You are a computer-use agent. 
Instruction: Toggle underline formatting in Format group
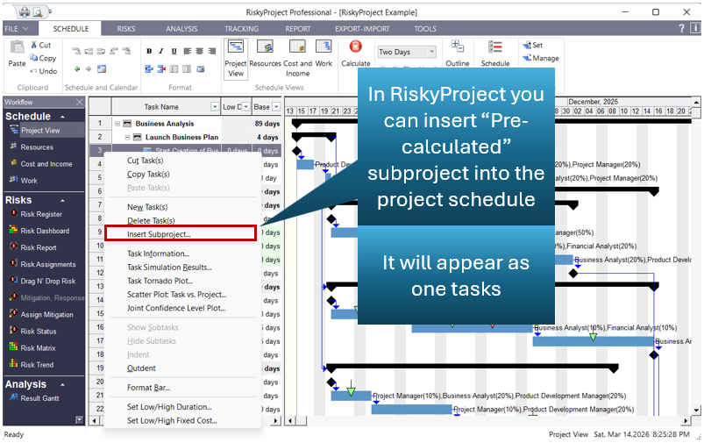point(174,51)
